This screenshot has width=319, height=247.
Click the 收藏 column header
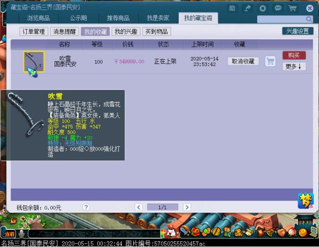point(239,44)
